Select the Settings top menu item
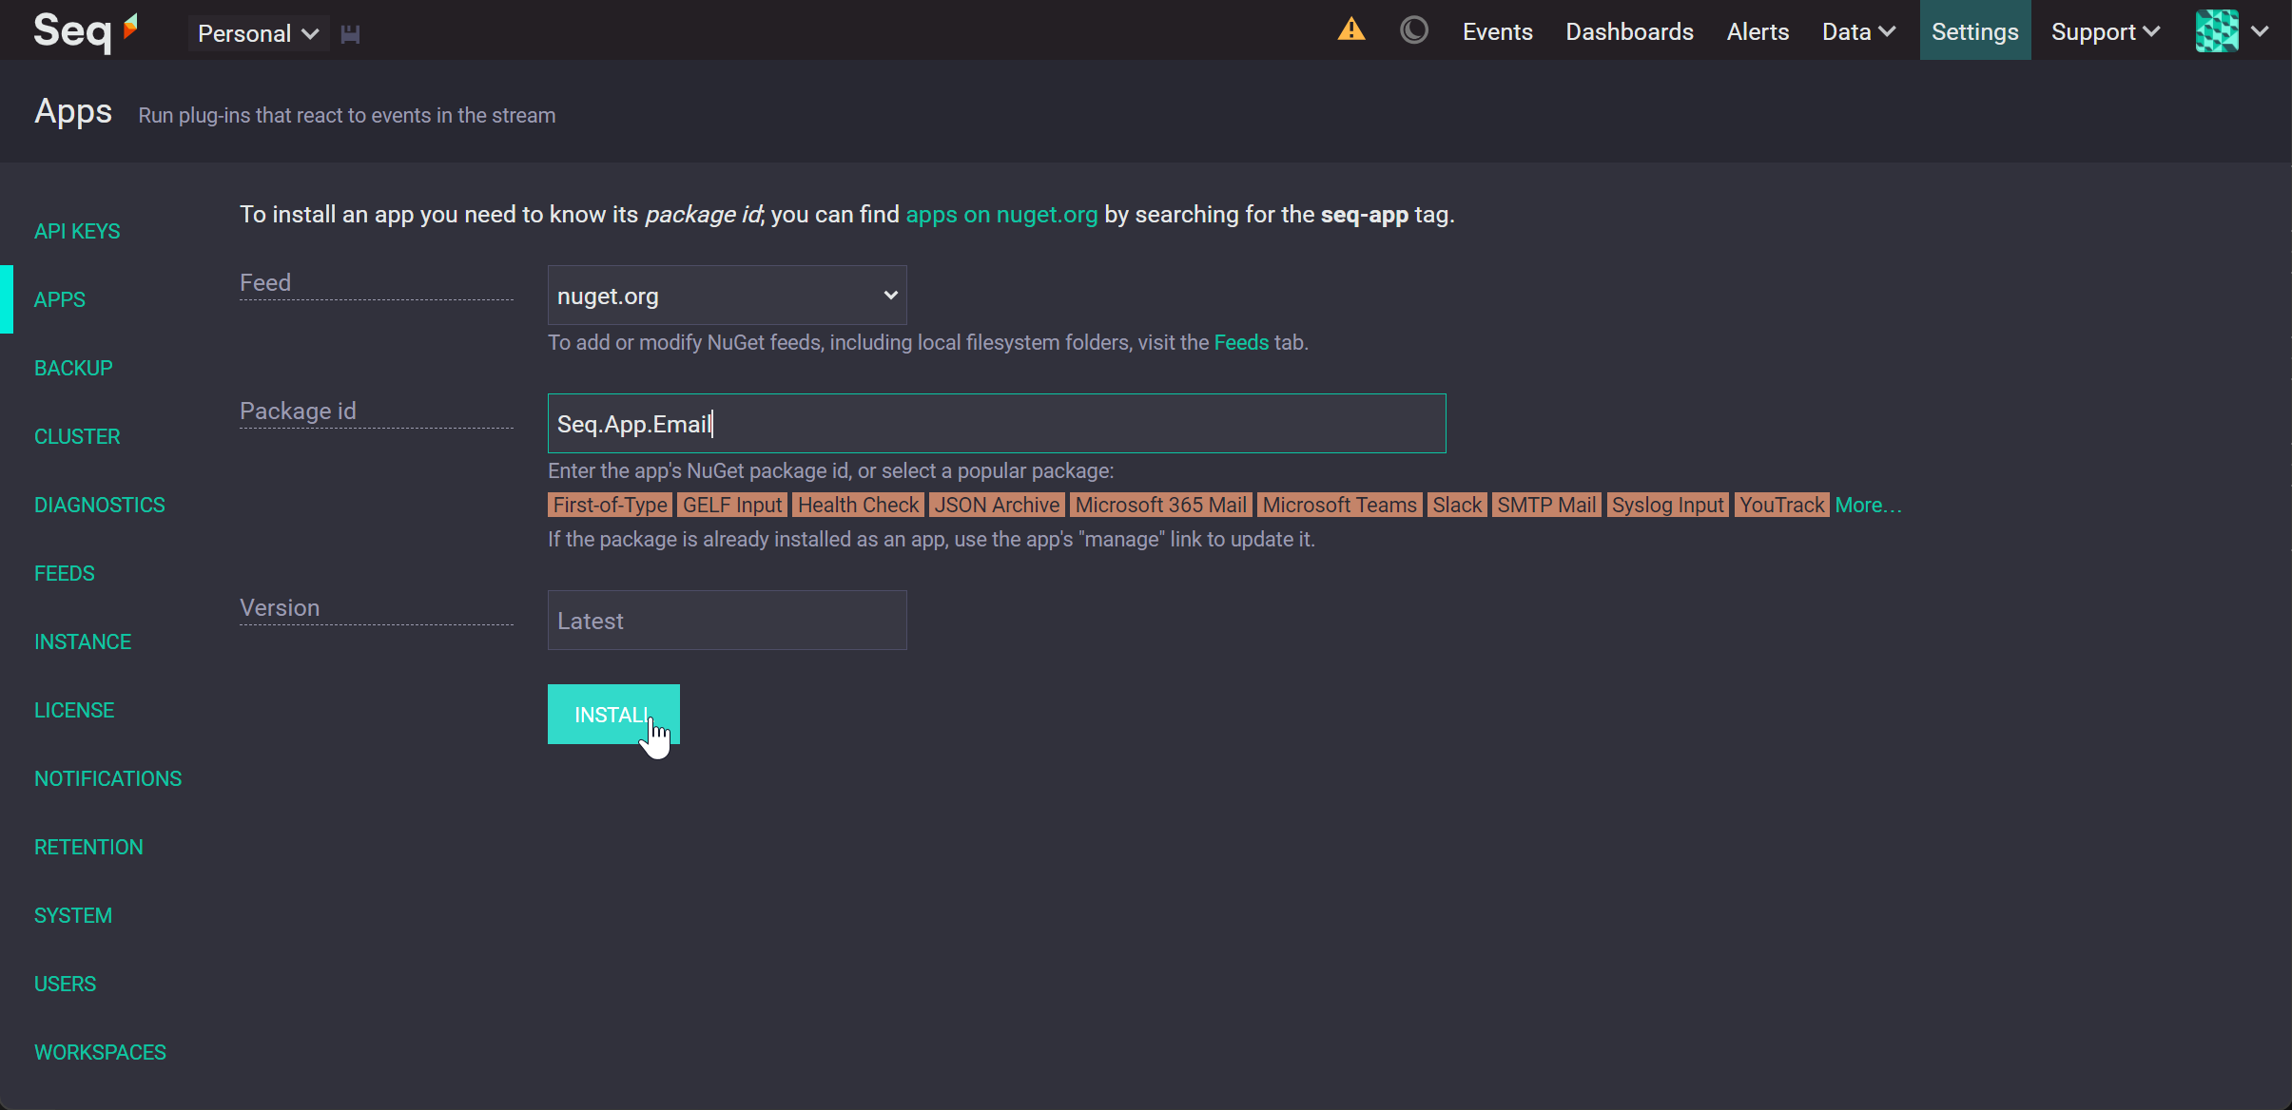Image resolution: width=2292 pixels, height=1110 pixels. [x=1974, y=31]
